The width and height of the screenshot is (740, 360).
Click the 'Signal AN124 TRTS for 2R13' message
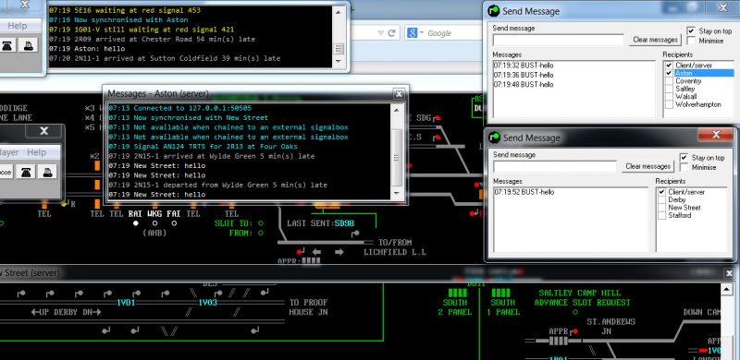203,147
